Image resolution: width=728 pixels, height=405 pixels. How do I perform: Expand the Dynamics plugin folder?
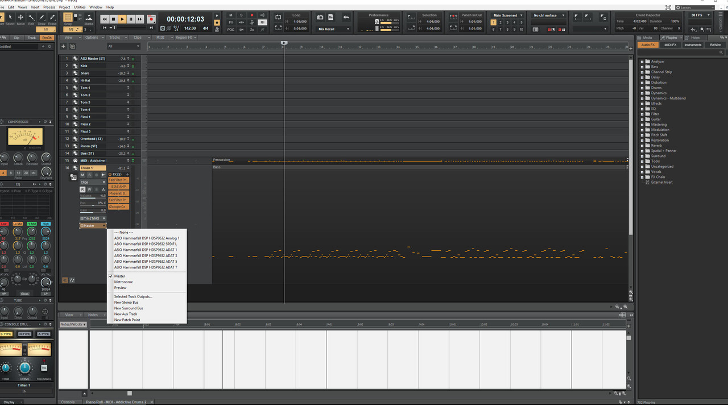pyautogui.click(x=642, y=93)
